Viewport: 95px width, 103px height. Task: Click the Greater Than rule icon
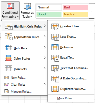[x=55, y=27]
